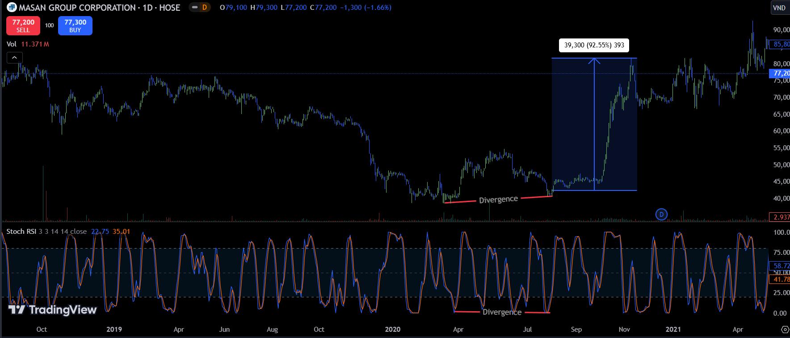Click the red 2.937 volume scale label

pos(780,217)
